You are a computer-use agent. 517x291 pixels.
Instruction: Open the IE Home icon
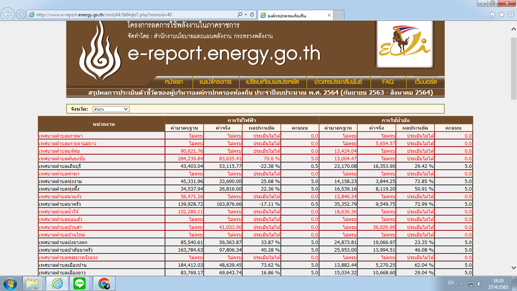click(x=492, y=15)
